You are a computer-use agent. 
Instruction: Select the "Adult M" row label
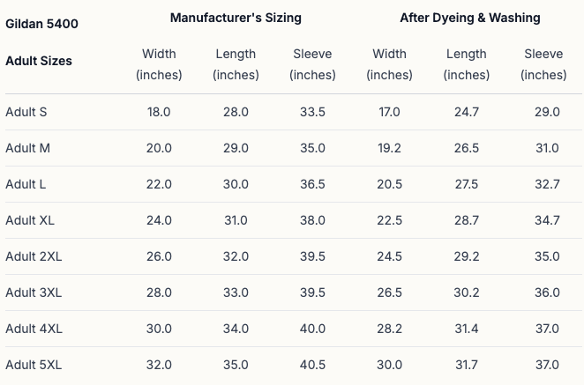click(x=27, y=148)
